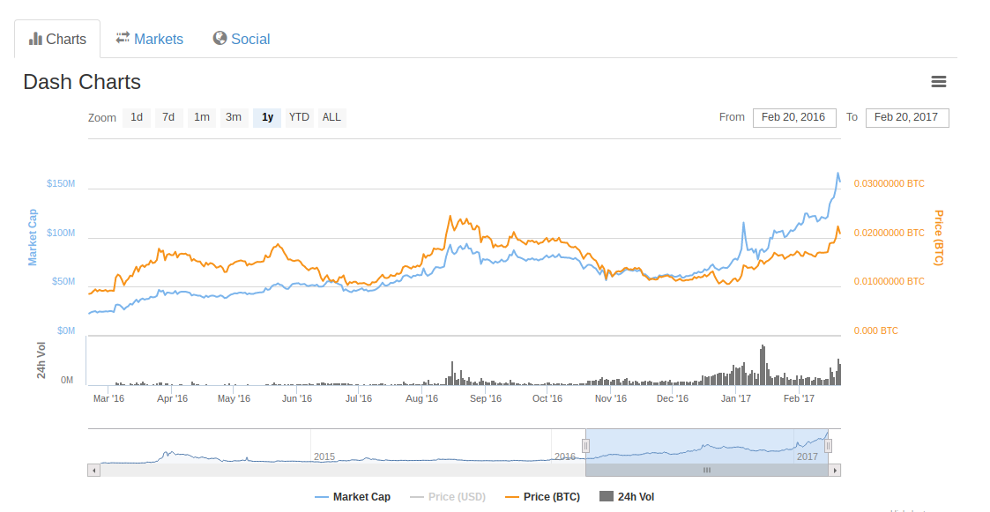Click the globe icon beside Social
990x512 pixels.
(x=220, y=39)
